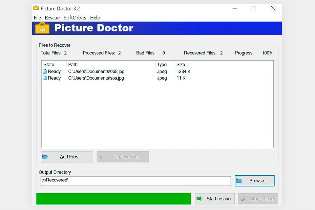Open the Help menu
Image resolution: width=315 pixels, height=210 pixels.
click(x=95, y=18)
